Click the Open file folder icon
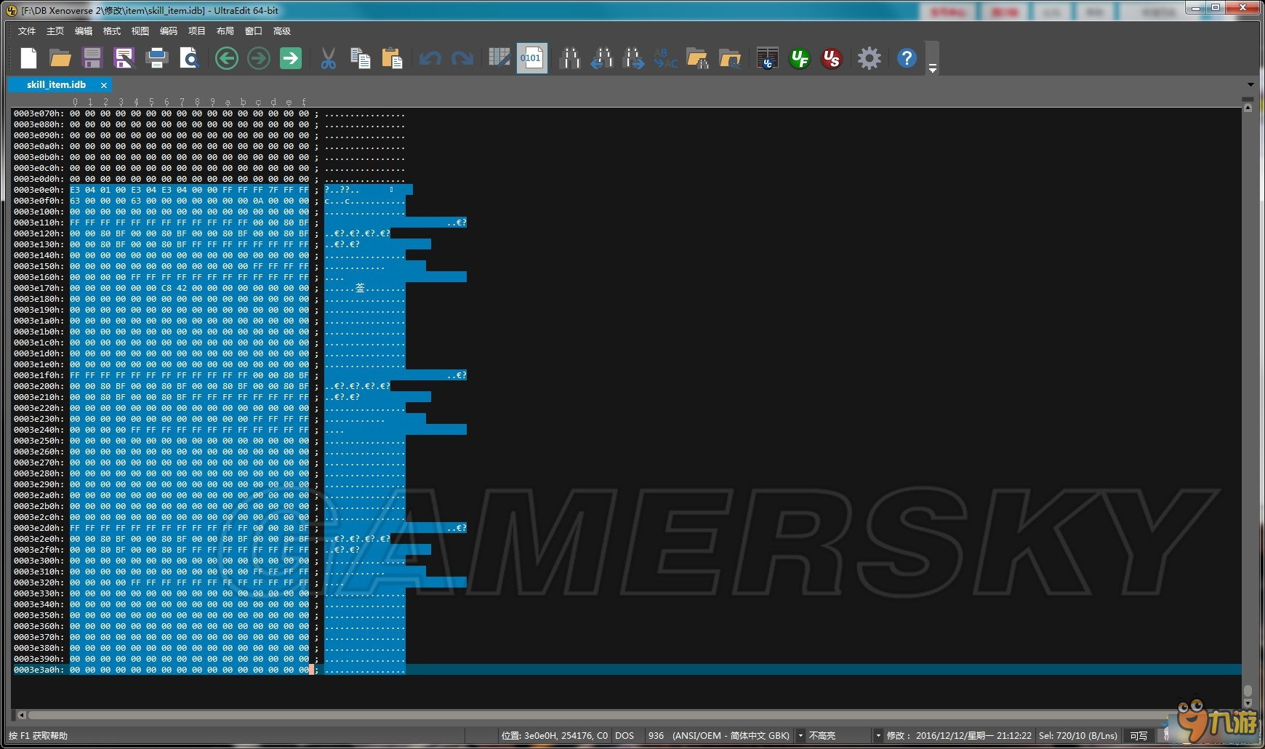This screenshot has width=1265, height=749. pos(60,58)
